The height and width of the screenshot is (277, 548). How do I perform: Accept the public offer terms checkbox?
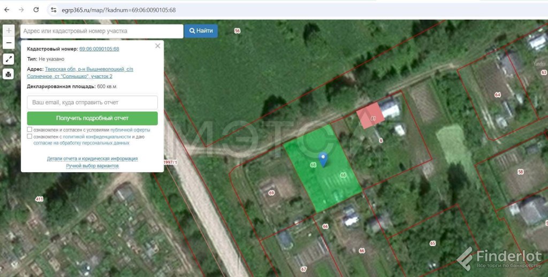(30, 130)
